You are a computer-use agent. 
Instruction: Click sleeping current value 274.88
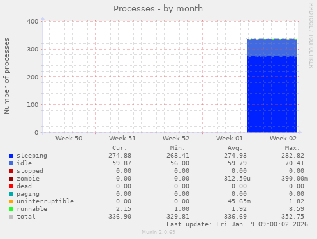120,156
